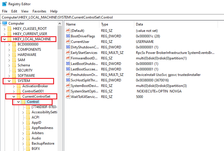Select the WaitToKillService value icon
The height and width of the screenshot is (151, 224).
pos(68,97)
